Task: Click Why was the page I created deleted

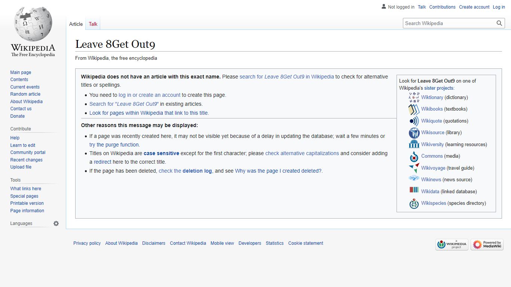Action: 278,171
